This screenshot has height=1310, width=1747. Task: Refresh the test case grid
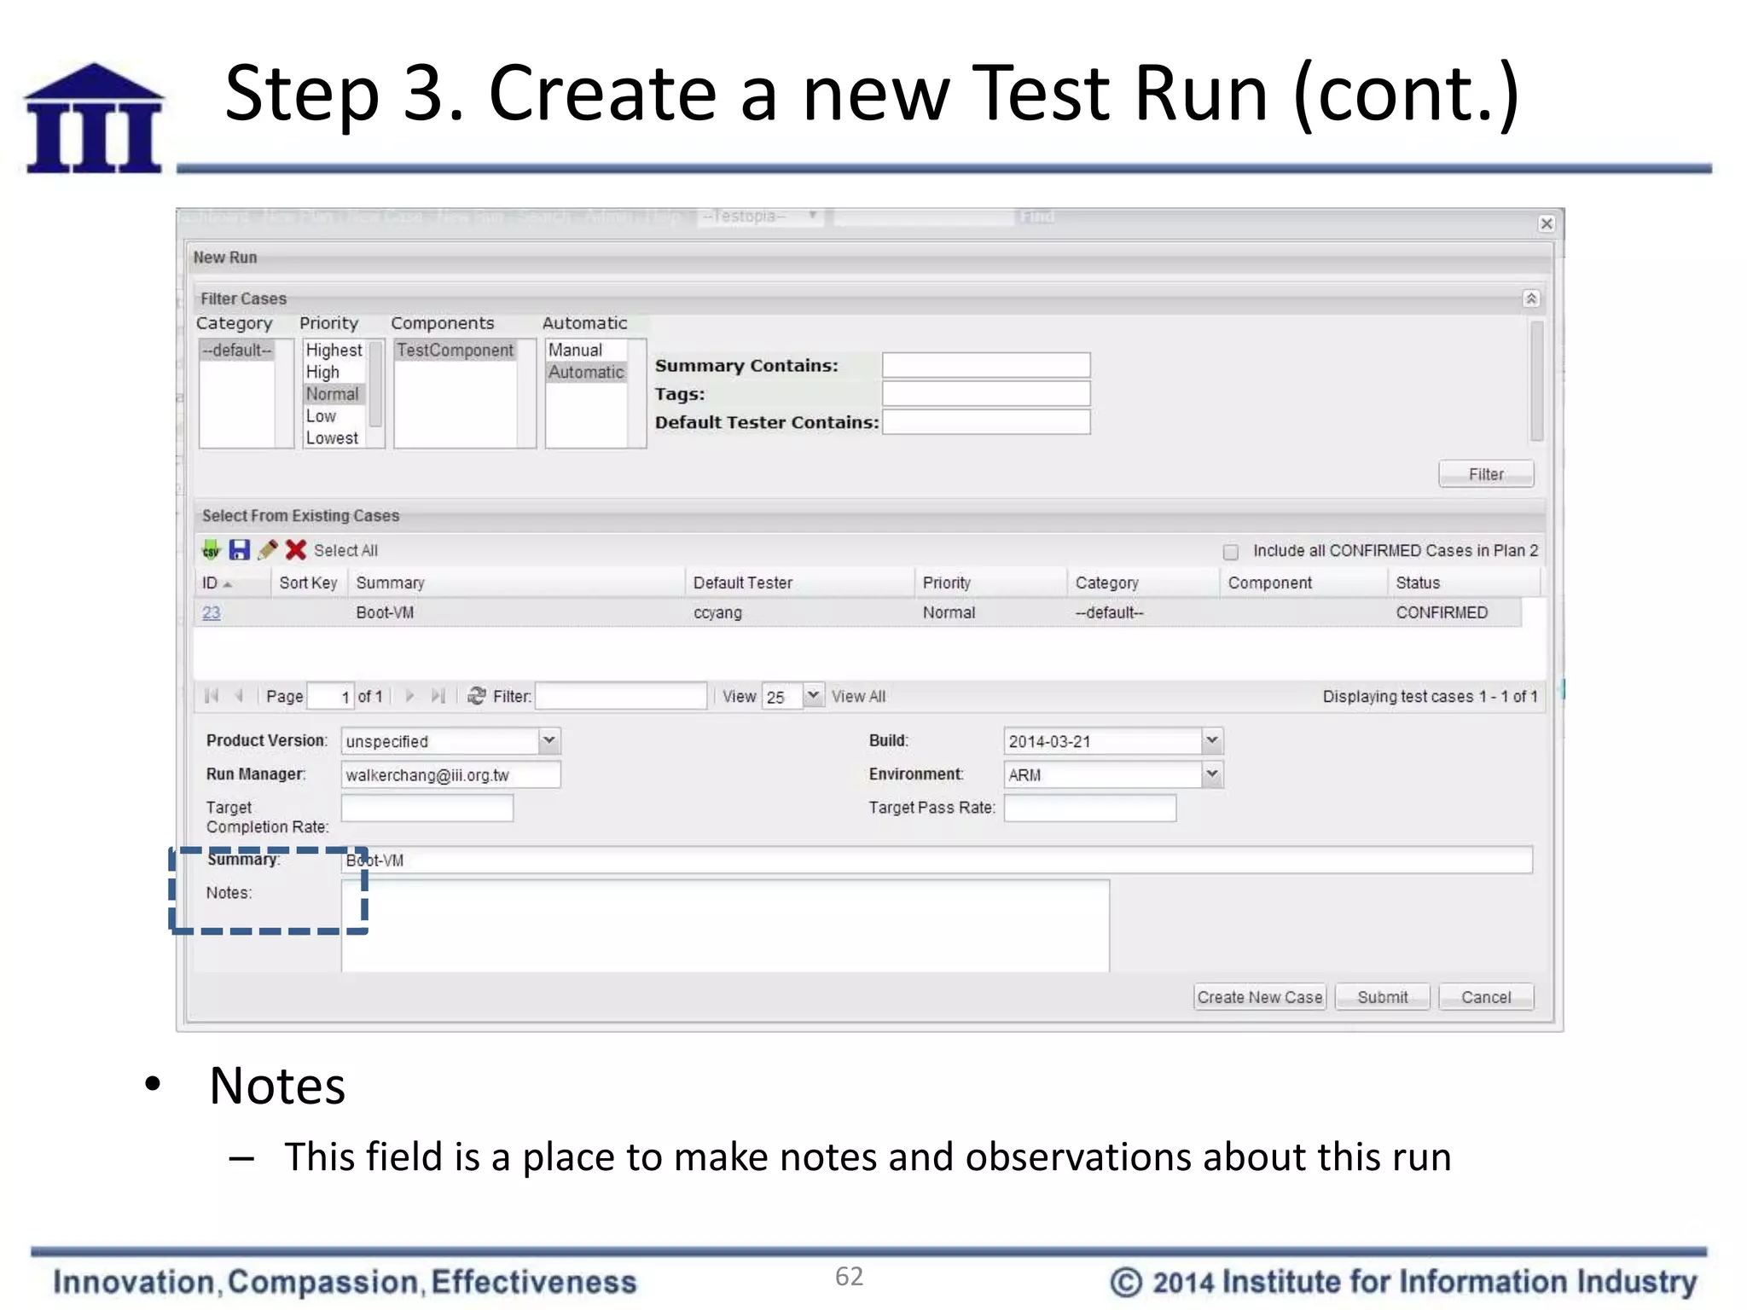(x=477, y=696)
